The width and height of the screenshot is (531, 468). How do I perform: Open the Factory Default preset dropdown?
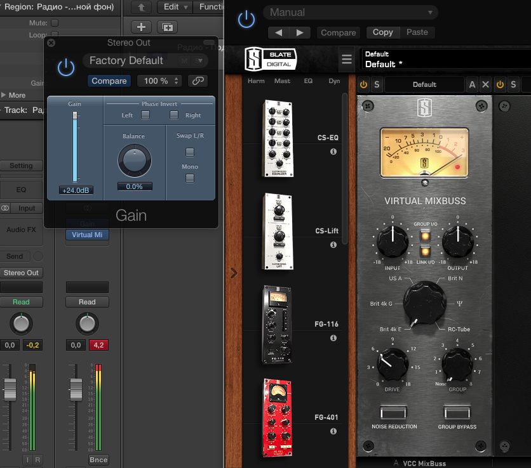click(x=145, y=60)
